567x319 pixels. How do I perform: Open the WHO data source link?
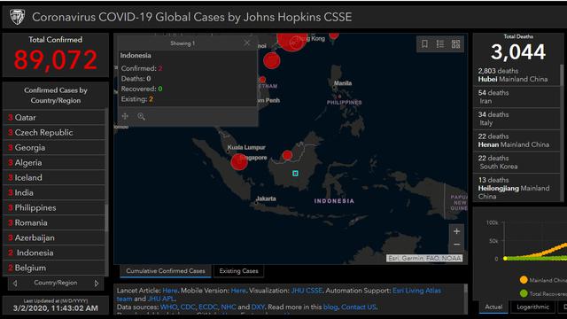pyautogui.click(x=169, y=307)
